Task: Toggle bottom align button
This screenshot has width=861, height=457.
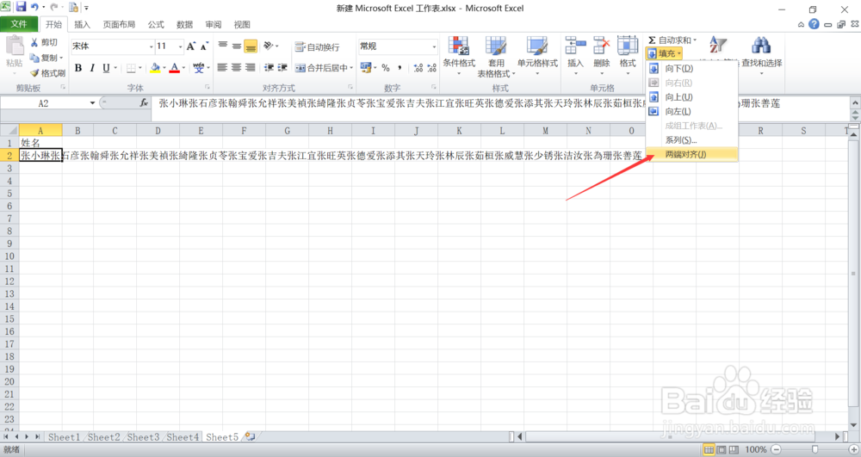Action: tap(251, 46)
